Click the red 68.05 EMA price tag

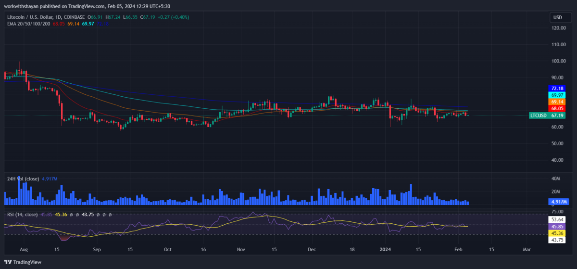pos(557,109)
